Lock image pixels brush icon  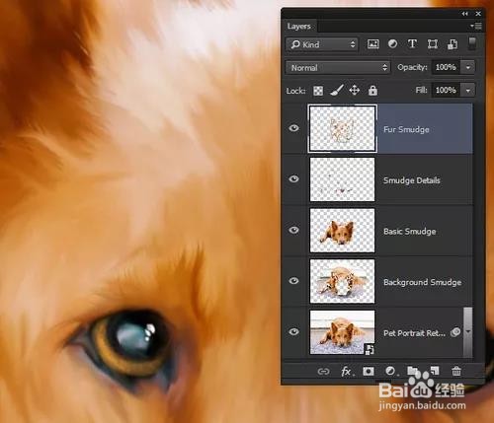337,90
